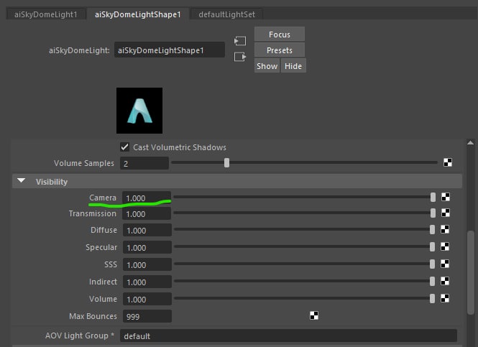Open the Presets menu button
This screenshot has width=478, height=347.
(x=279, y=50)
